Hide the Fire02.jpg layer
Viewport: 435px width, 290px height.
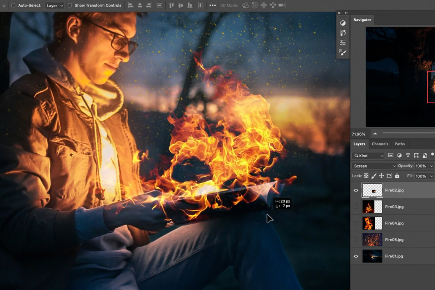(x=356, y=190)
